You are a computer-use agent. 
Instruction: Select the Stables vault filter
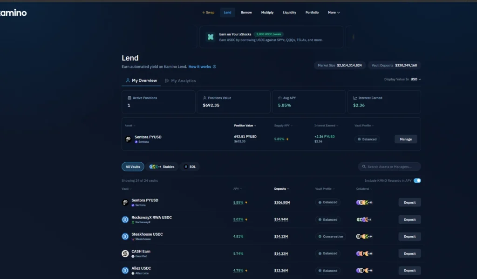pos(162,166)
